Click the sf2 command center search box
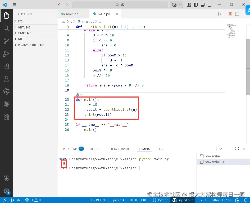Image resolution: width=250 pixels, height=203 pixels. [120, 5]
